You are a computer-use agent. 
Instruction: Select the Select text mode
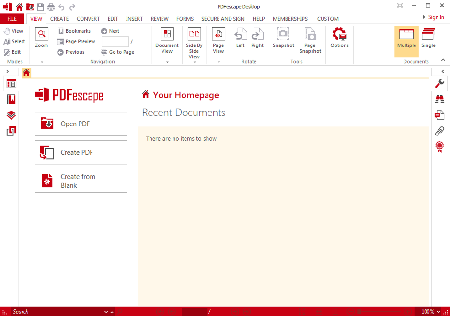click(14, 41)
